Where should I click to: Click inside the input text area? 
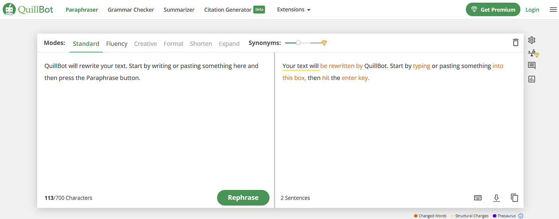pos(156,128)
